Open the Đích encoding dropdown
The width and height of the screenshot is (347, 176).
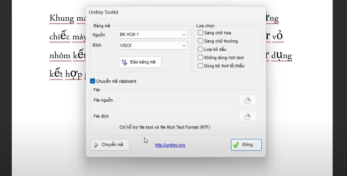pos(184,46)
